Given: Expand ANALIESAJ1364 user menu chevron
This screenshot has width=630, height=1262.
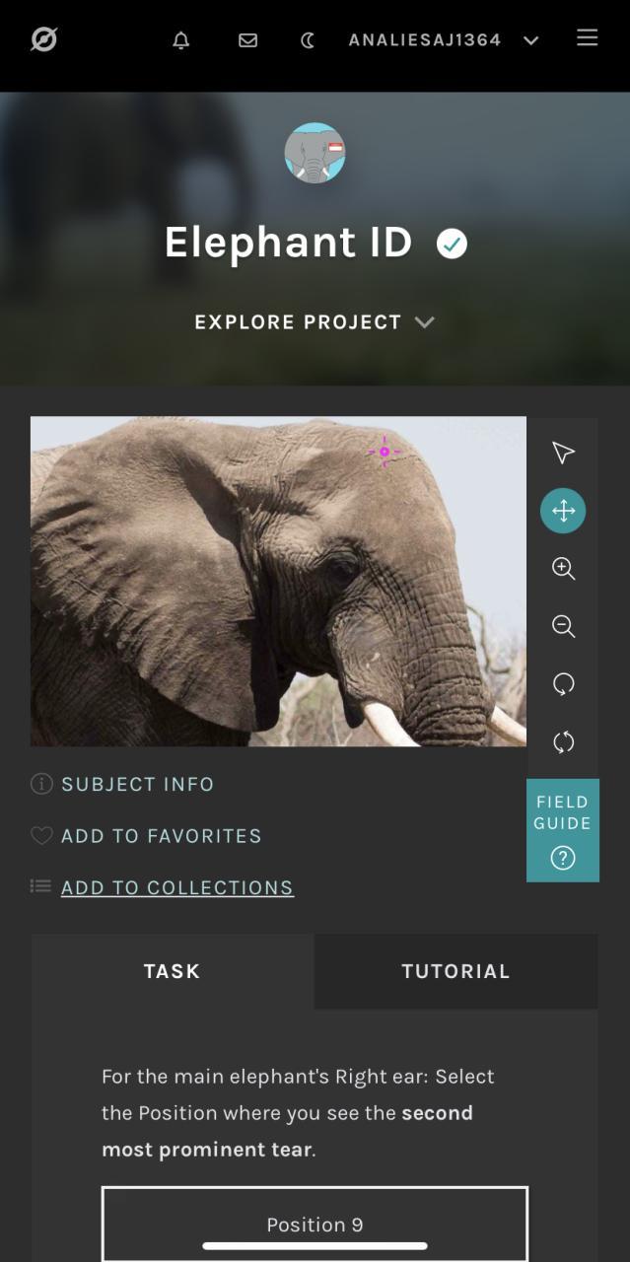Looking at the screenshot, I should coord(531,40).
